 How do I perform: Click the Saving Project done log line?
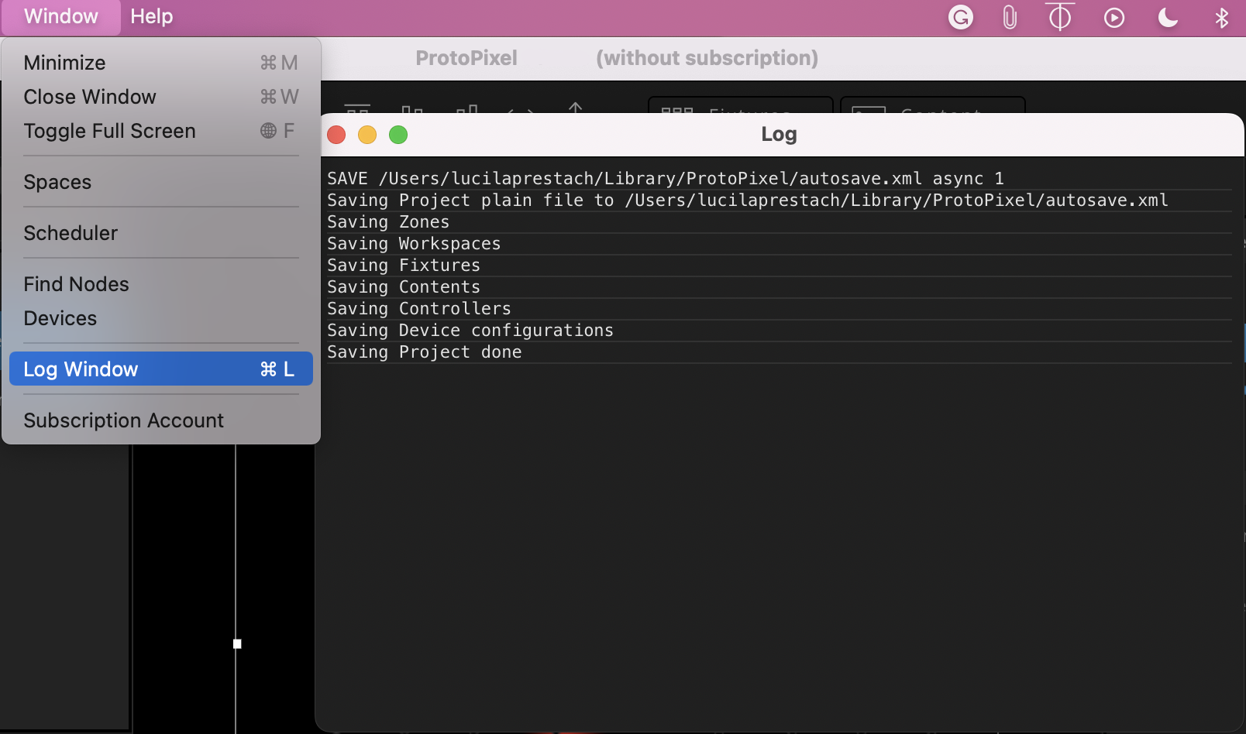424,352
